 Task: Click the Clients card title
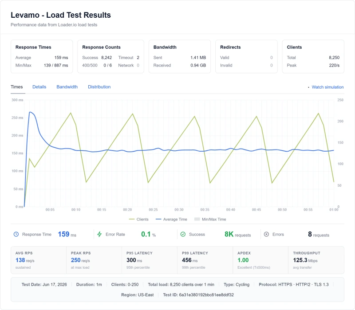click(x=294, y=47)
